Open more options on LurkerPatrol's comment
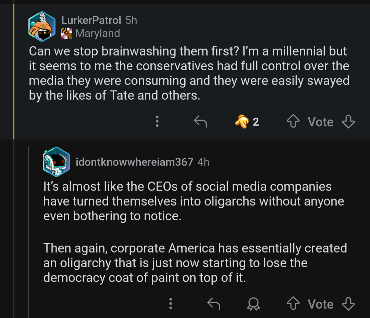Screen dimensions: 370x318 157,122
